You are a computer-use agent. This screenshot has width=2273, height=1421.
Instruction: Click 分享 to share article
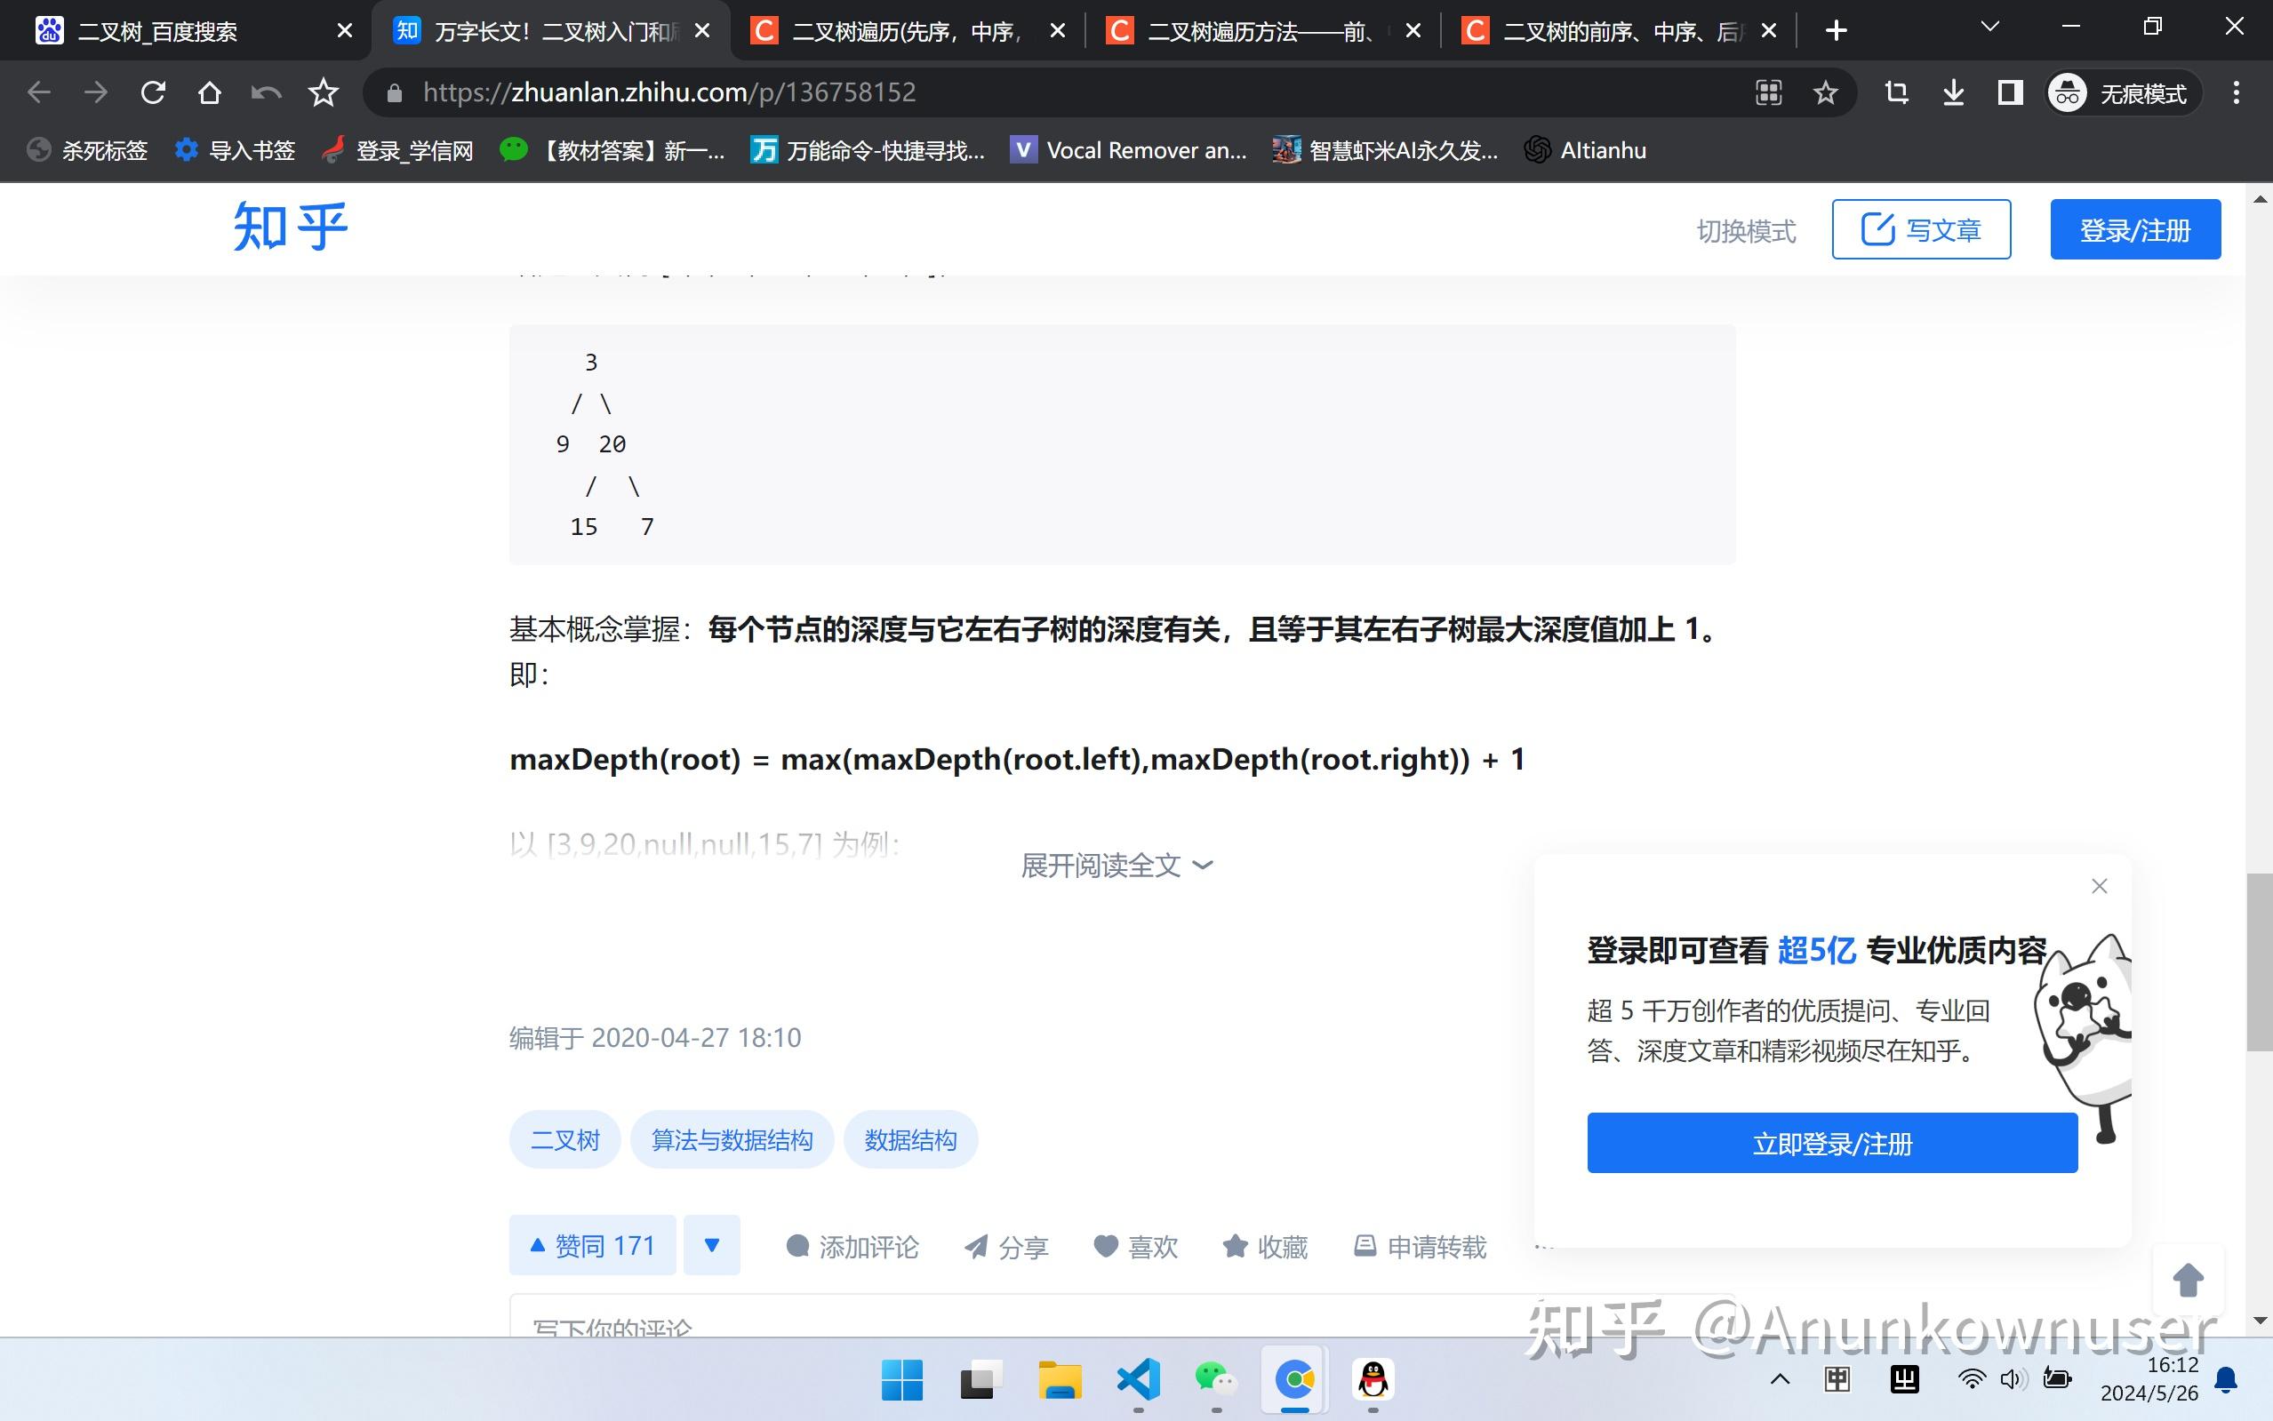pos(1006,1246)
